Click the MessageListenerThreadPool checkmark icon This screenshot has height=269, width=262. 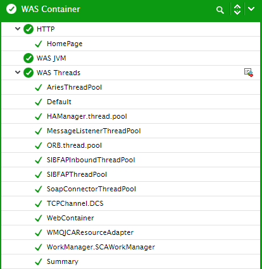[39, 131]
